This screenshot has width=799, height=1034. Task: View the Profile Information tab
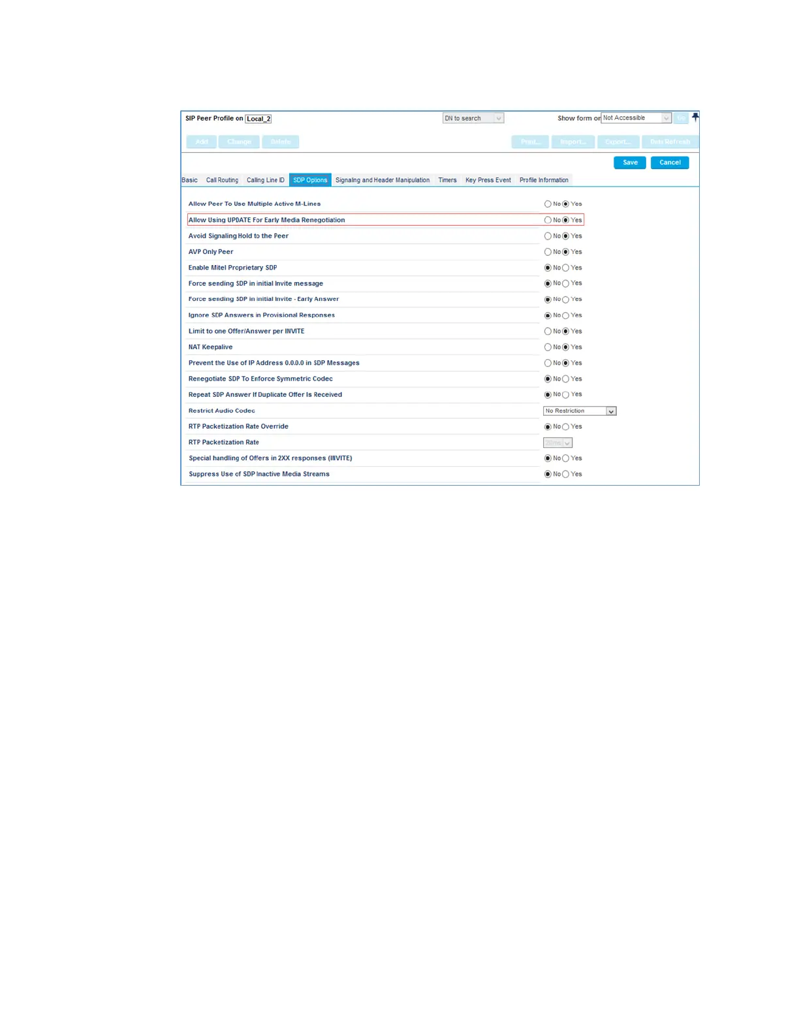544,180
